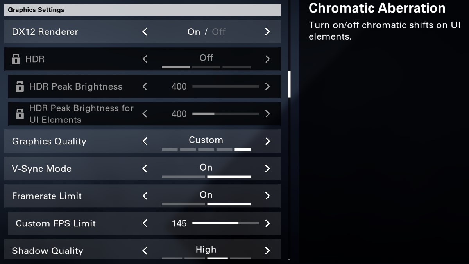Click the left arrow on V-Sync Mode

point(145,169)
